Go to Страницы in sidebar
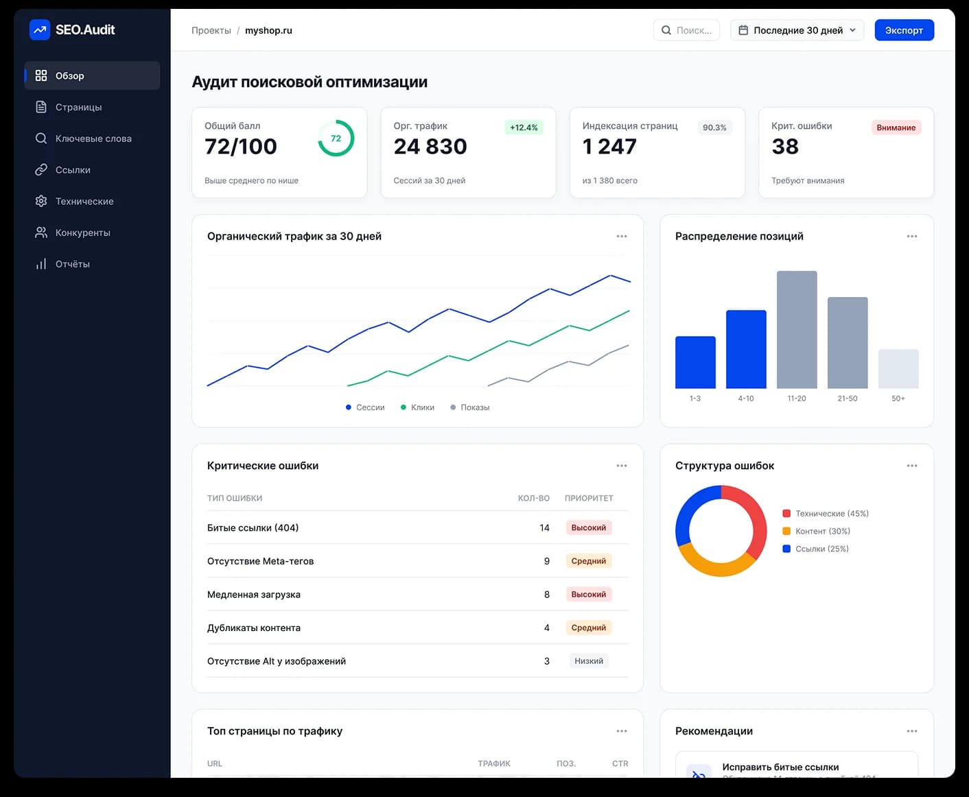Viewport: 969px width, 797px height. (92, 107)
